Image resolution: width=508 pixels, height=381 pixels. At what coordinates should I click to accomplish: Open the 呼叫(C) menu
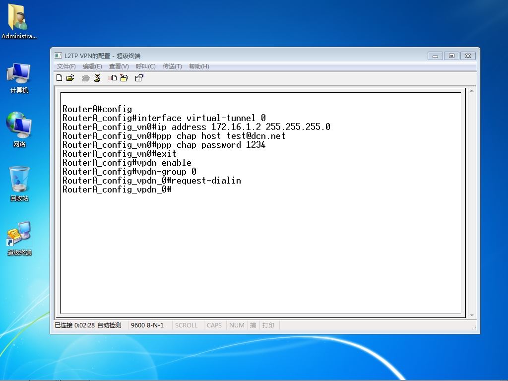145,66
